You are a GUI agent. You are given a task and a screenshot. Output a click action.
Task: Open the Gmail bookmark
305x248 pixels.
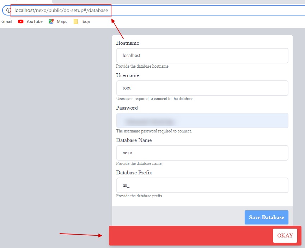tap(7, 21)
